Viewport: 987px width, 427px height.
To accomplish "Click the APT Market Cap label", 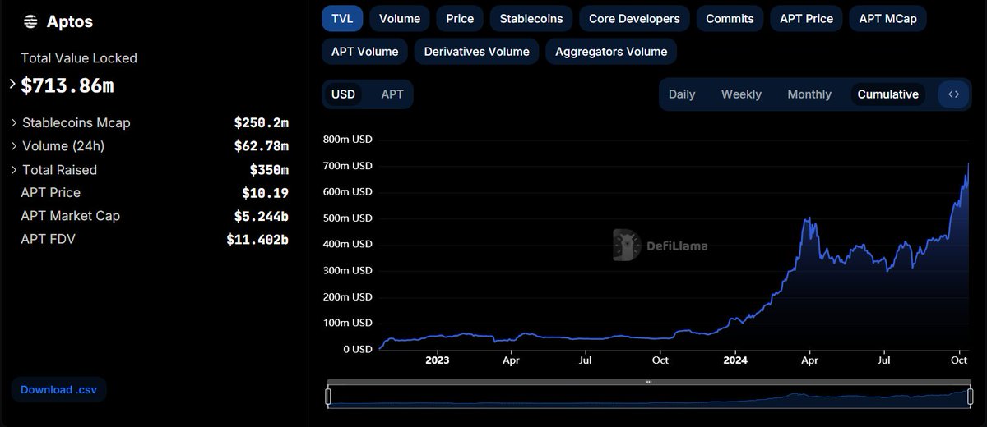I will click(70, 216).
